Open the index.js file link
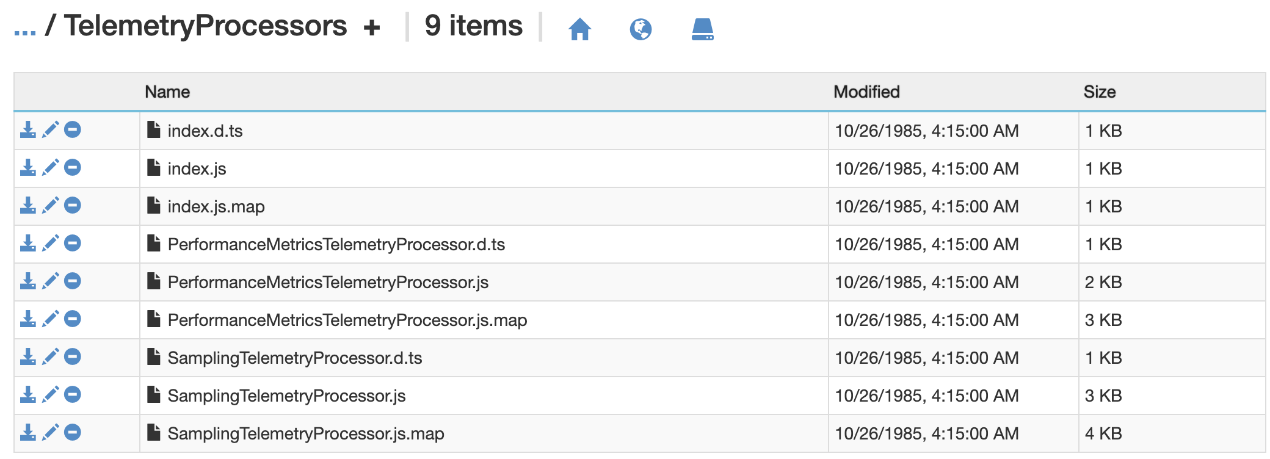Image resolution: width=1270 pixels, height=459 pixels. click(x=195, y=168)
